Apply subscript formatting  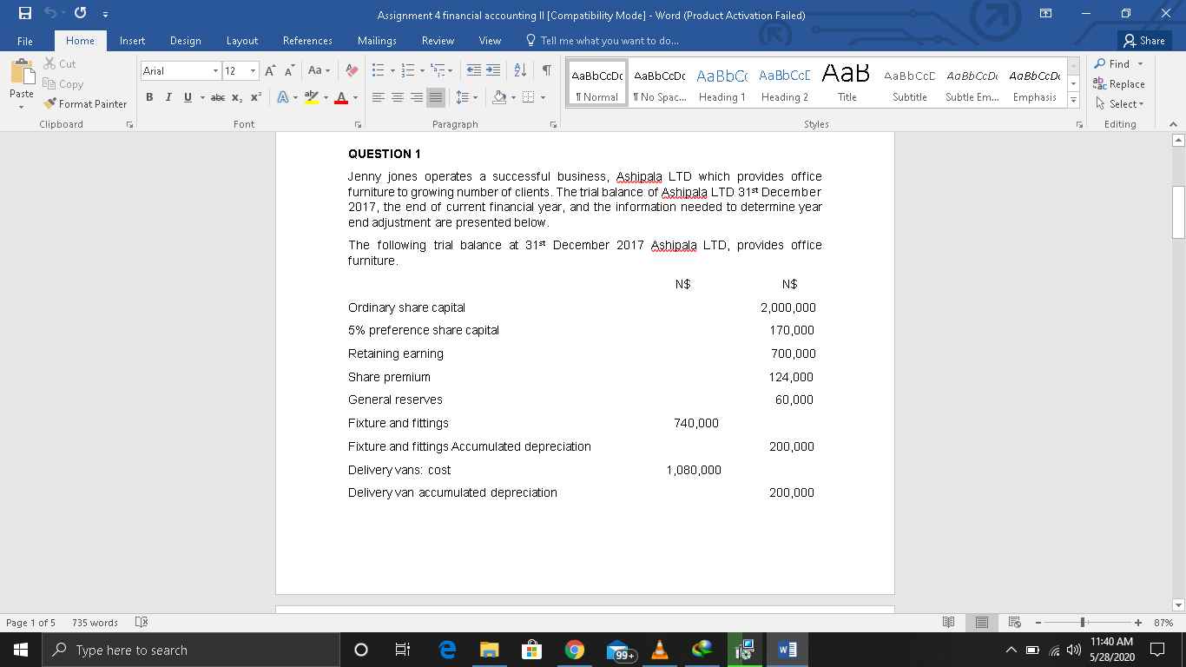[239, 98]
